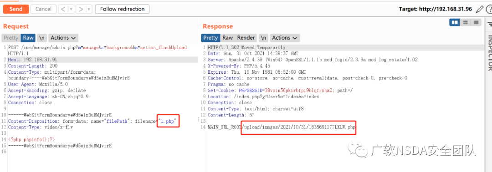Go to previous request with back arrow
Screen dimensions: 492x172
[x=63, y=9]
